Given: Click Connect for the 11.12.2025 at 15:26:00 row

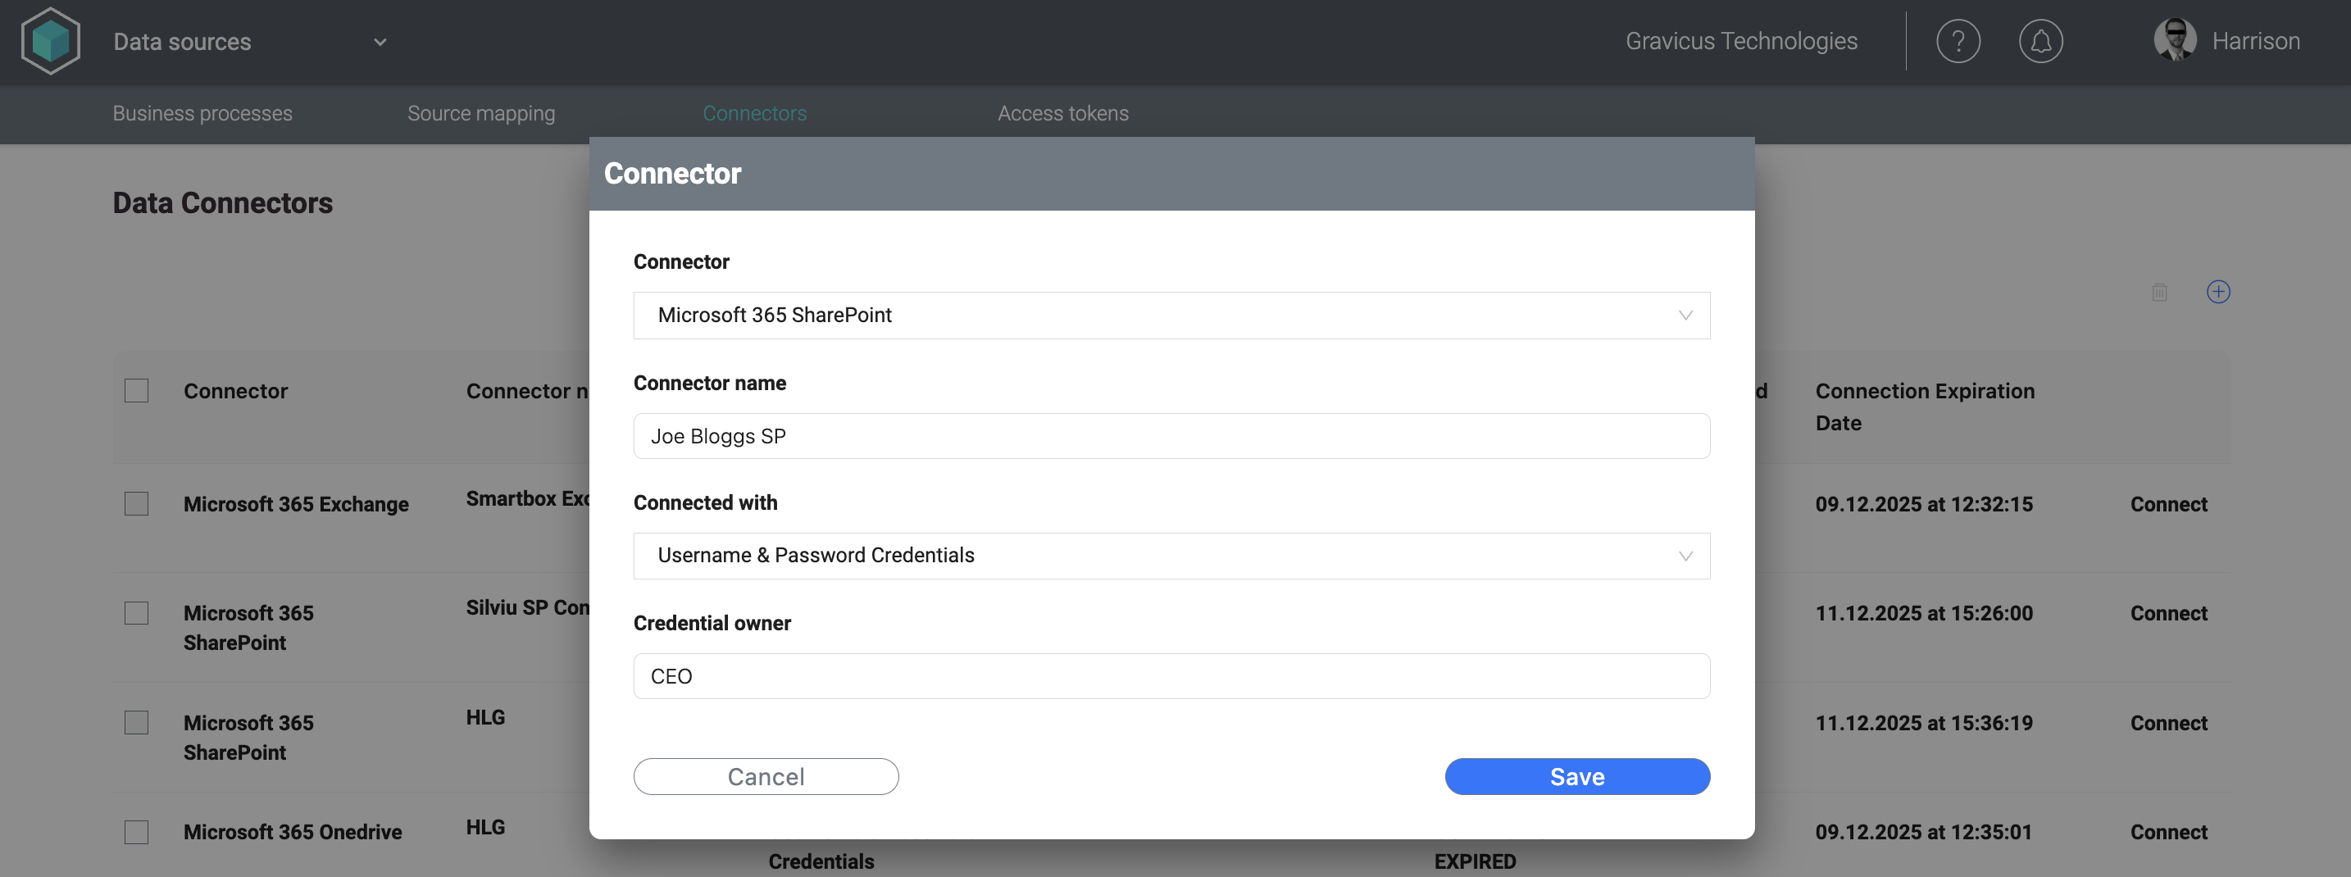Looking at the screenshot, I should click(x=2168, y=613).
